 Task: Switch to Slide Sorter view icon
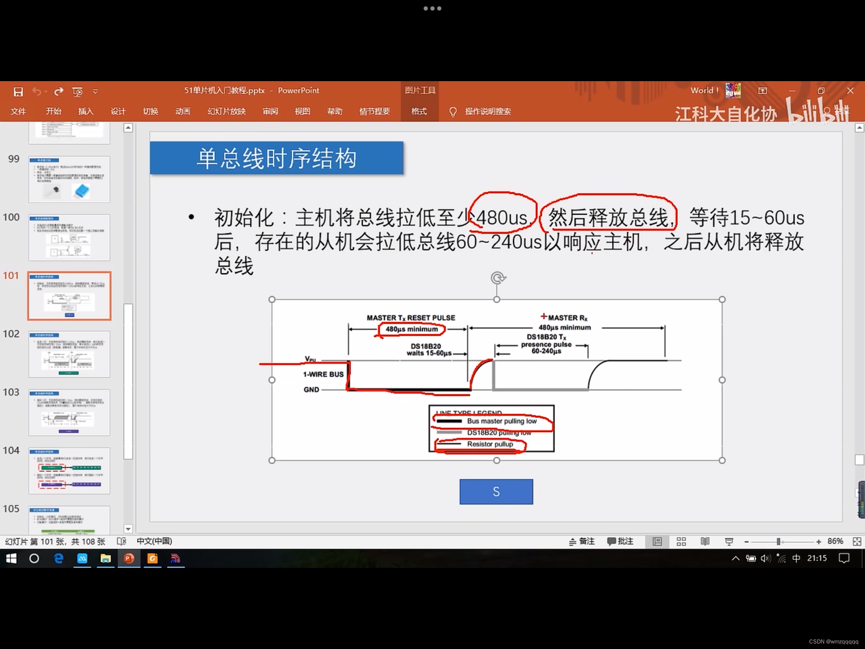coord(681,541)
